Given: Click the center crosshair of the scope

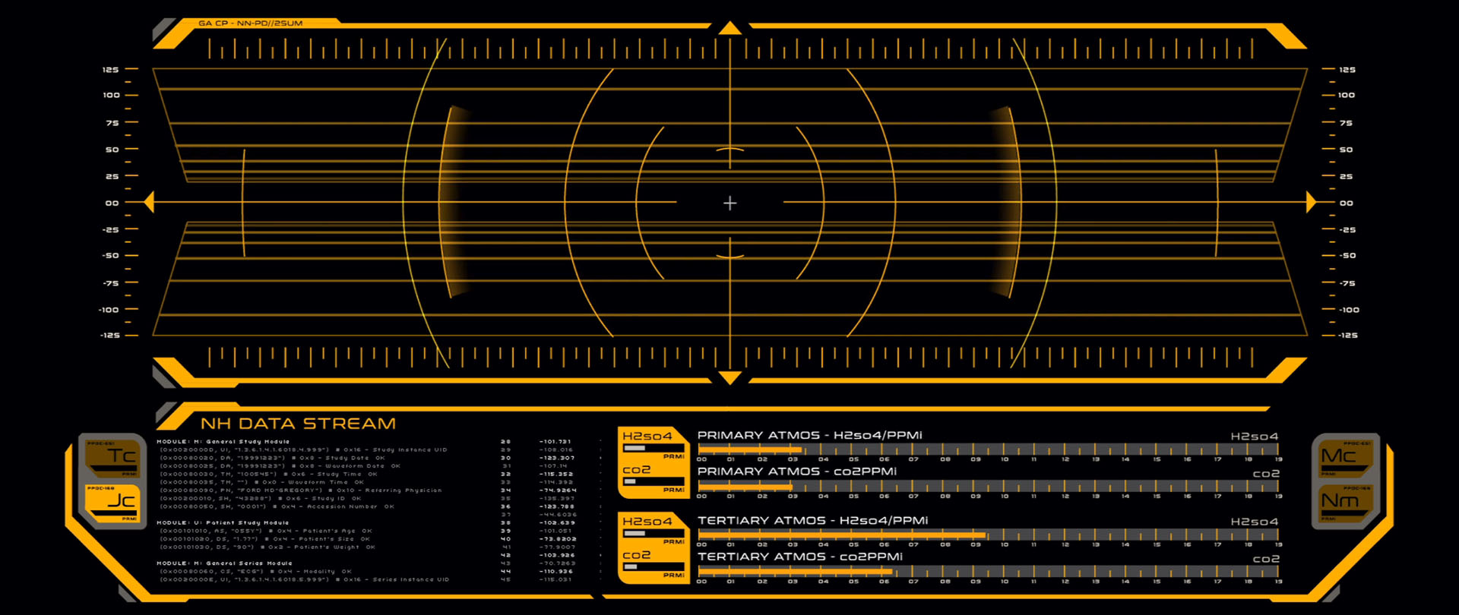Looking at the screenshot, I should (729, 203).
